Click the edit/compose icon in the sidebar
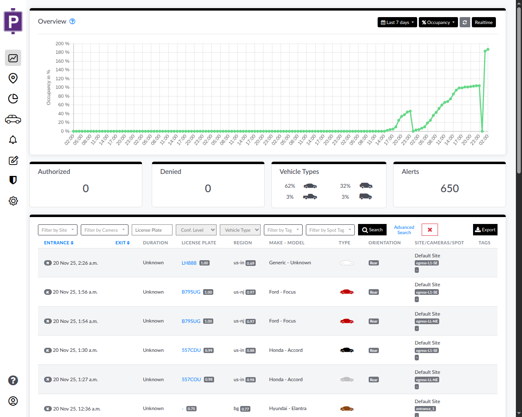522x417 pixels. (13, 160)
